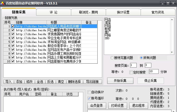Image resolution: width=177 pixels, height=112 pixels.
Task: Open the 官方资讯 tab
Action: [158, 12]
